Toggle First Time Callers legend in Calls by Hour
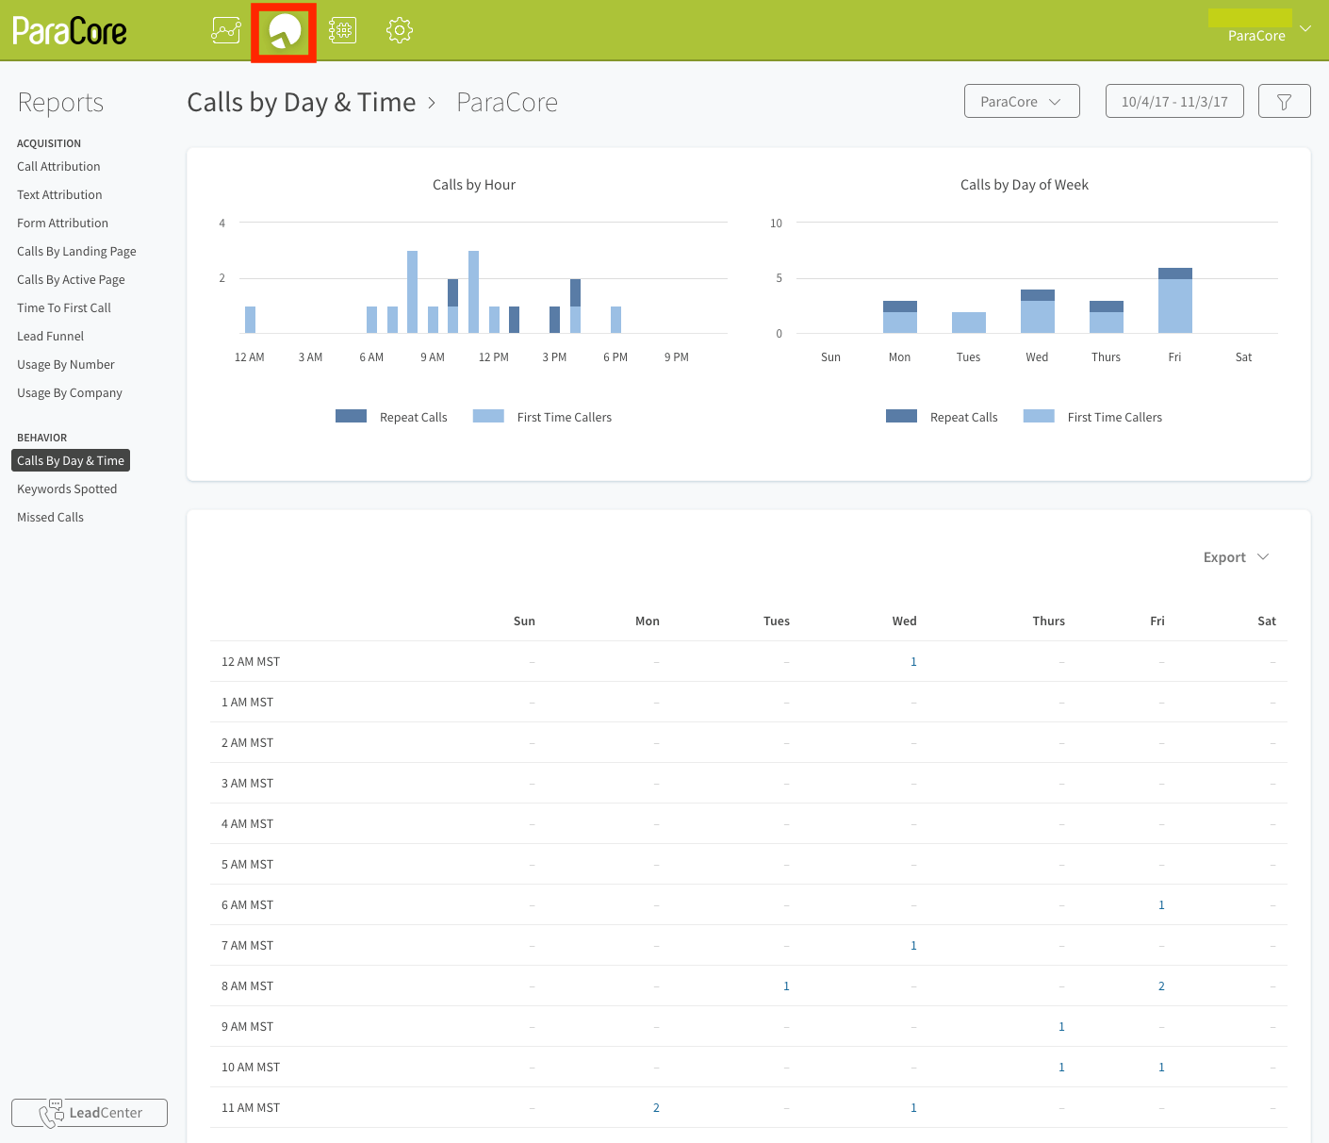The width and height of the screenshot is (1329, 1143). pyautogui.click(x=542, y=417)
